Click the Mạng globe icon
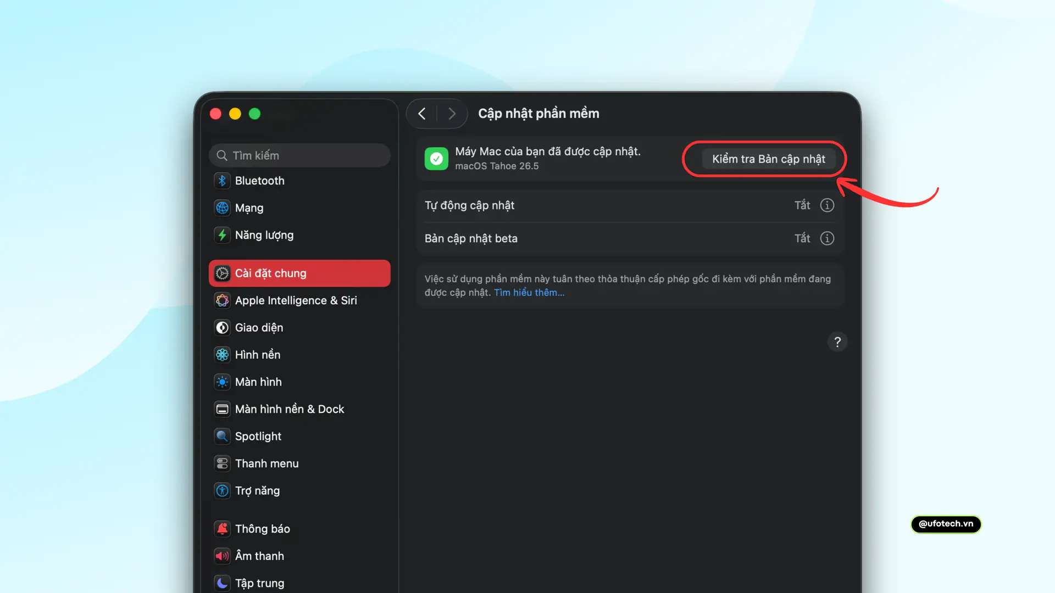 point(222,208)
